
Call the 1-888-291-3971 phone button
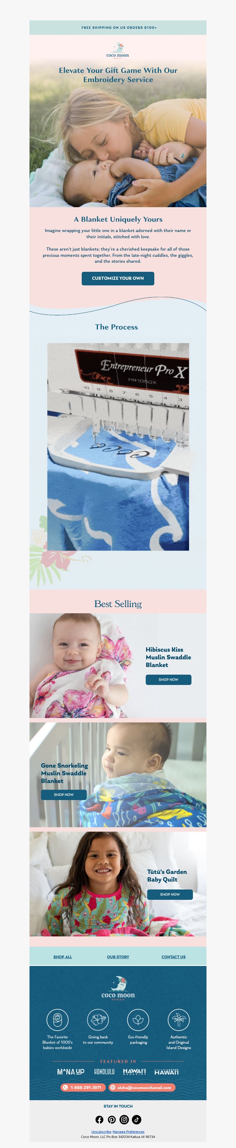pyautogui.click(x=83, y=1088)
